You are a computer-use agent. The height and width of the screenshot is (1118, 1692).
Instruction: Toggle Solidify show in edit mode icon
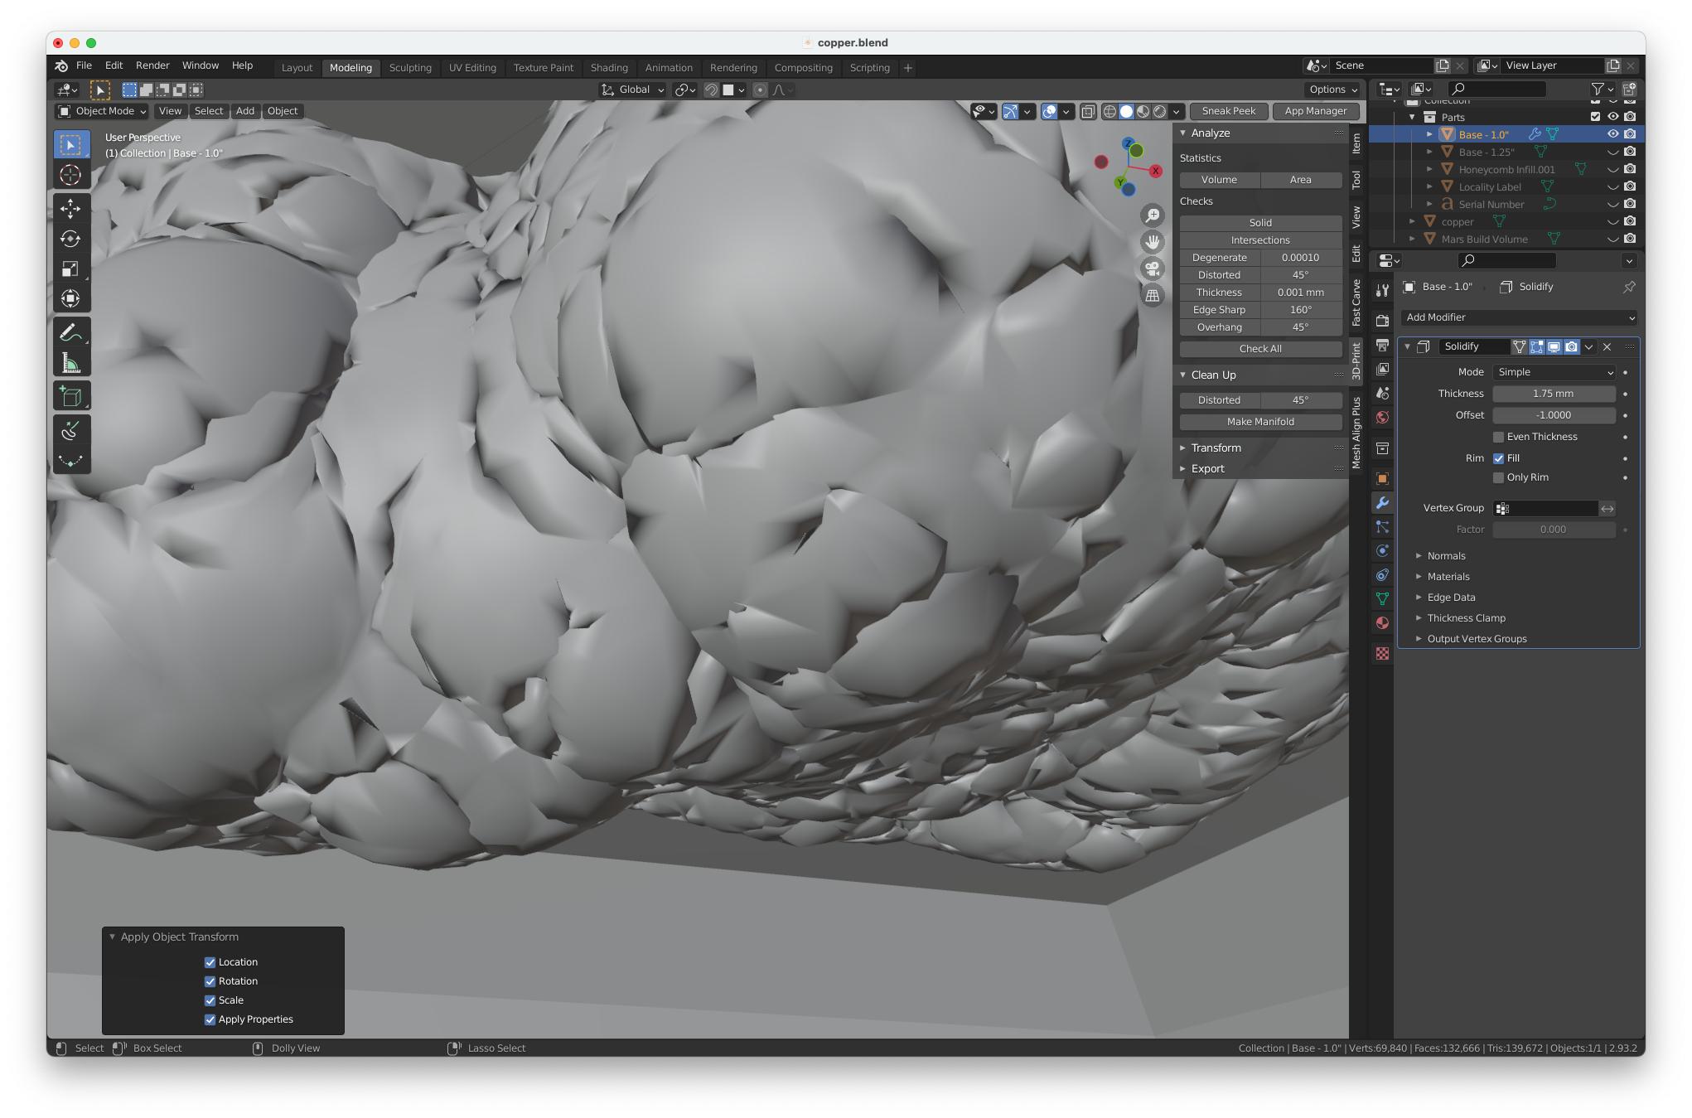point(1536,346)
